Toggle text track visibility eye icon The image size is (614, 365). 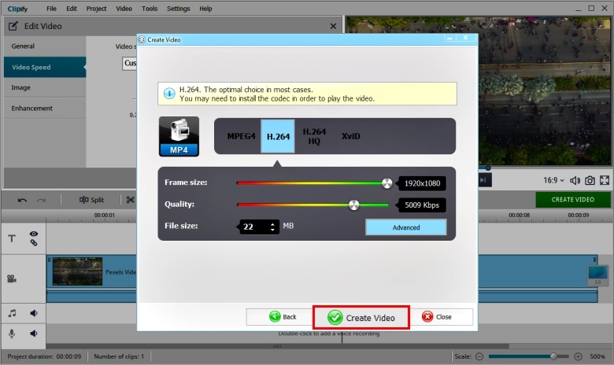coord(34,234)
